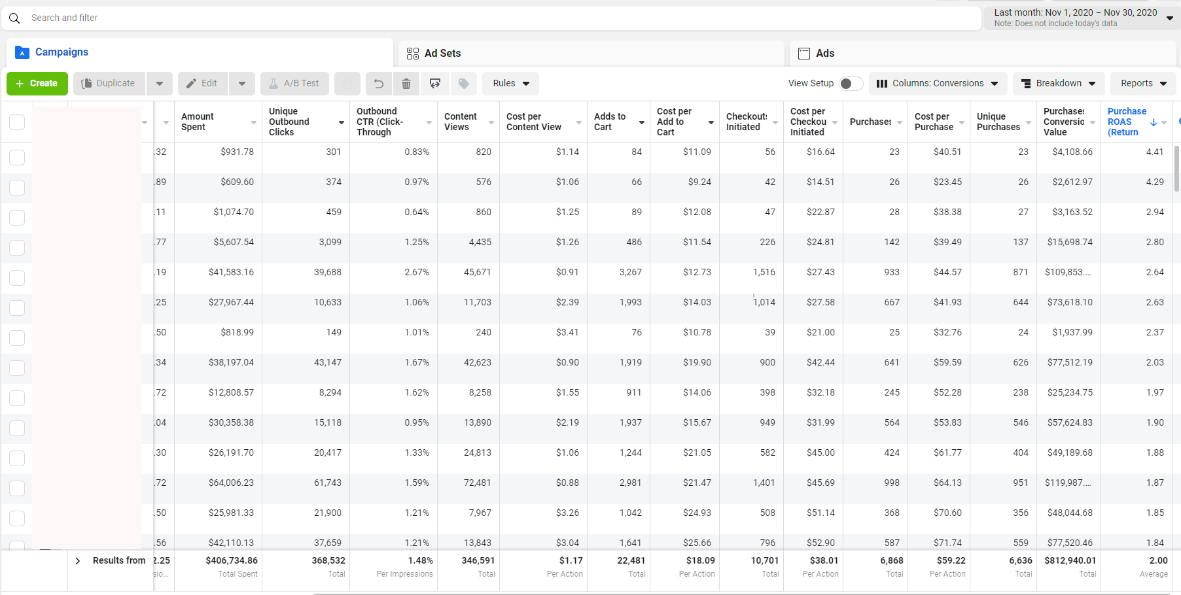
Task: Click the undo arrow icon in toolbar
Action: 378,84
